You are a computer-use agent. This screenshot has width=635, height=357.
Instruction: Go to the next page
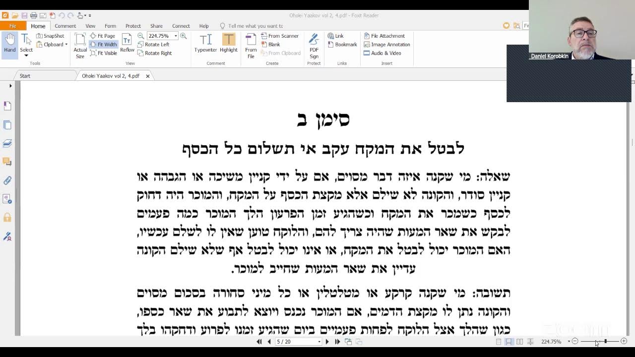click(x=327, y=342)
